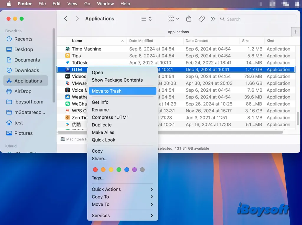Screen dimensions: 302x225
Task: Add a new tab with plus button
Action: (296, 32)
